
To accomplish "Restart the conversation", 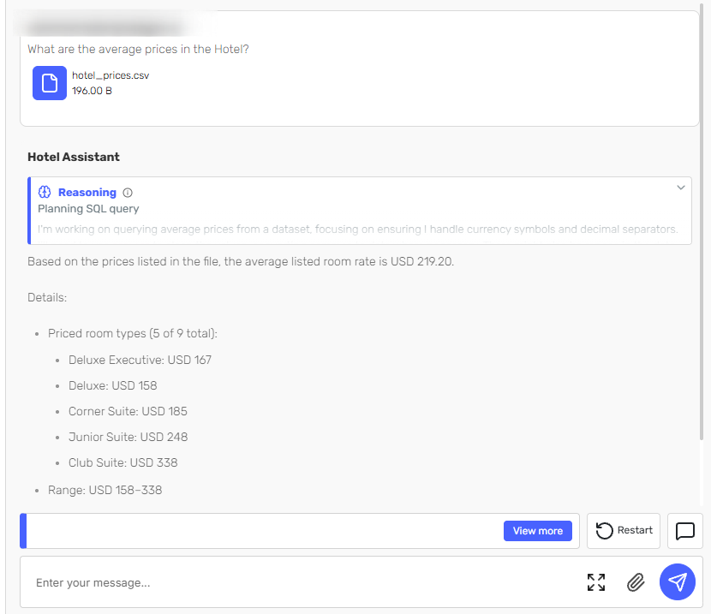I will [623, 531].
